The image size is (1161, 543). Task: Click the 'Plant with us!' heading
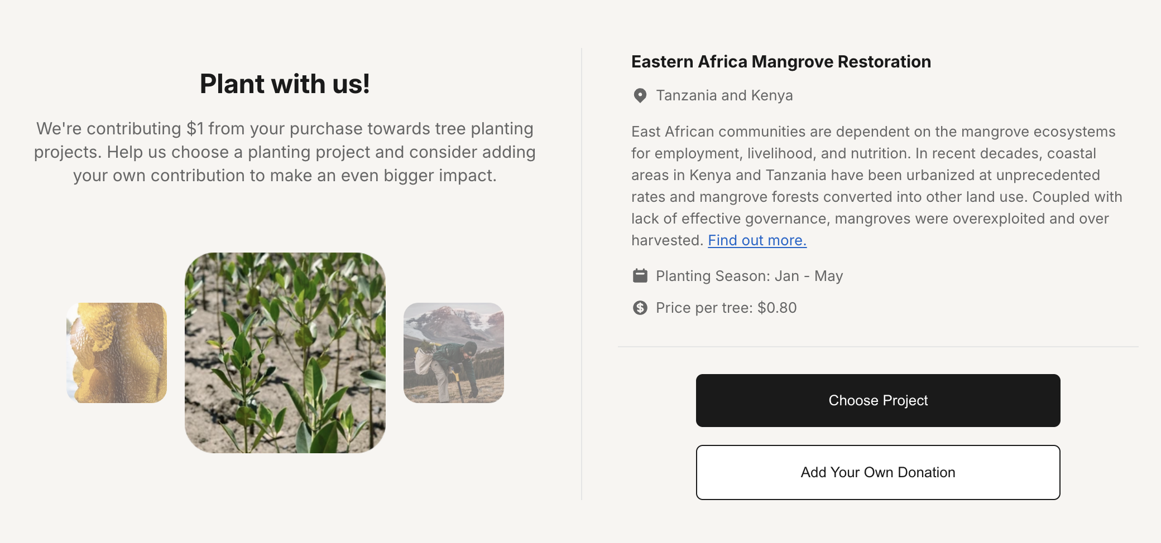click(285, 84)
